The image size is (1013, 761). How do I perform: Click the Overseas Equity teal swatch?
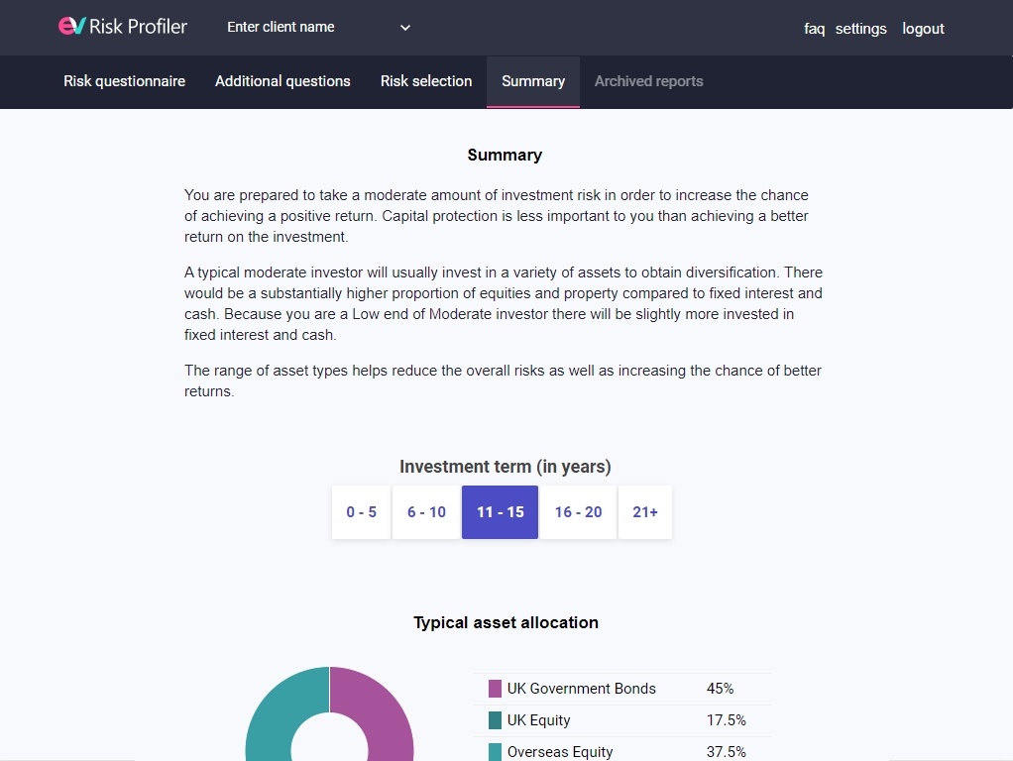tap(495, 752)
